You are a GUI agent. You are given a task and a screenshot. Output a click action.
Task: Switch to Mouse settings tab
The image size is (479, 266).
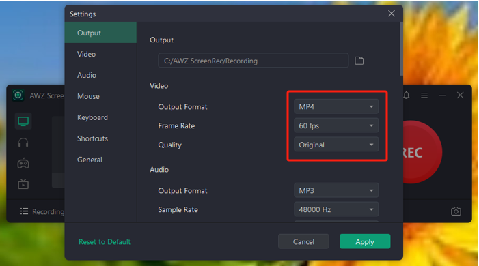100,96
